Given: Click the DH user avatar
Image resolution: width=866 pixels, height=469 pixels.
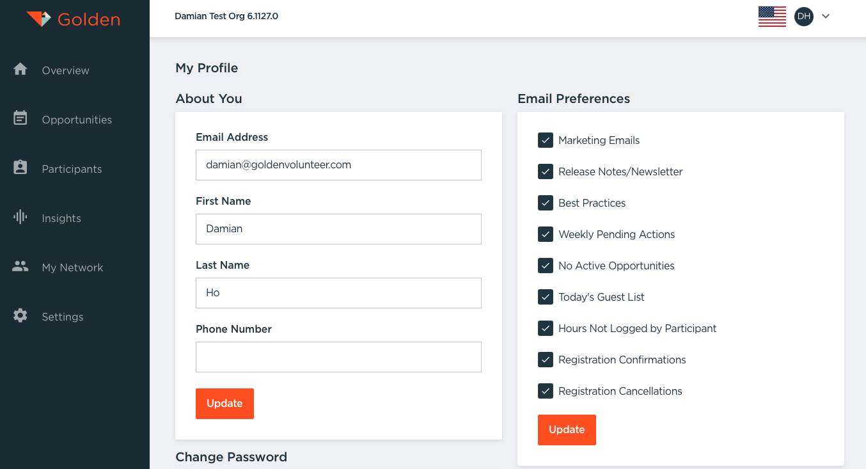Looking at the screenshot, I should click(803, 17).
